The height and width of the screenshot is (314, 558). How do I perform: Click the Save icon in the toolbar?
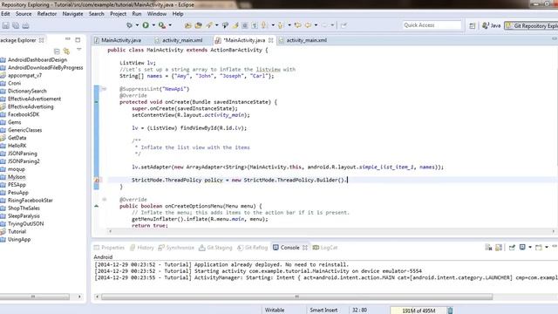click(x=6, y=25)
